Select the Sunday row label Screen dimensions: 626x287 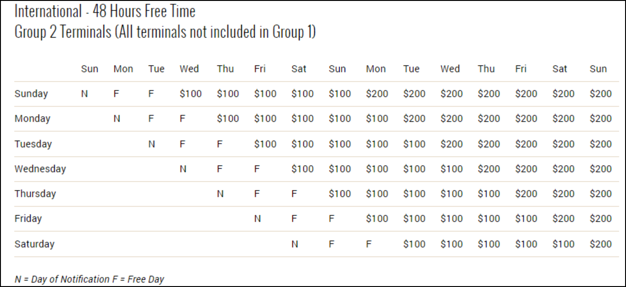pos(31,94)
